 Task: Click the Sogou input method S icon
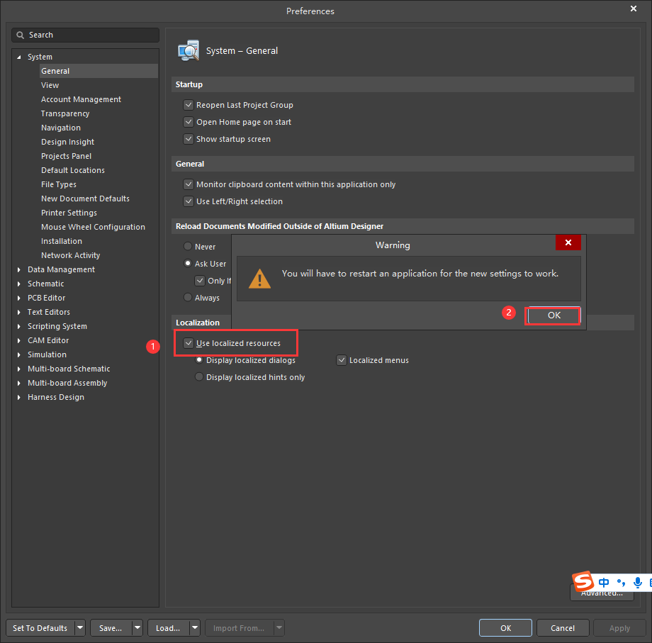583,581
